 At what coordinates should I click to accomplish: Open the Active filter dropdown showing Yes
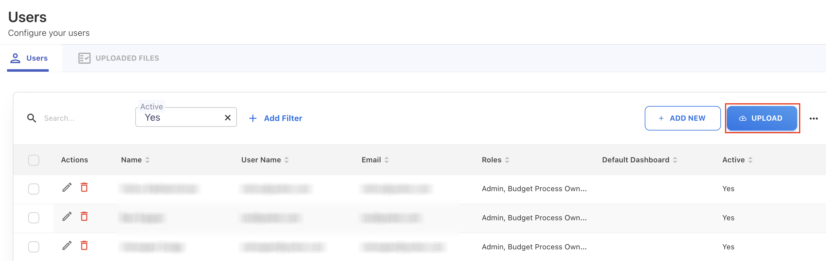pos(186,117)
